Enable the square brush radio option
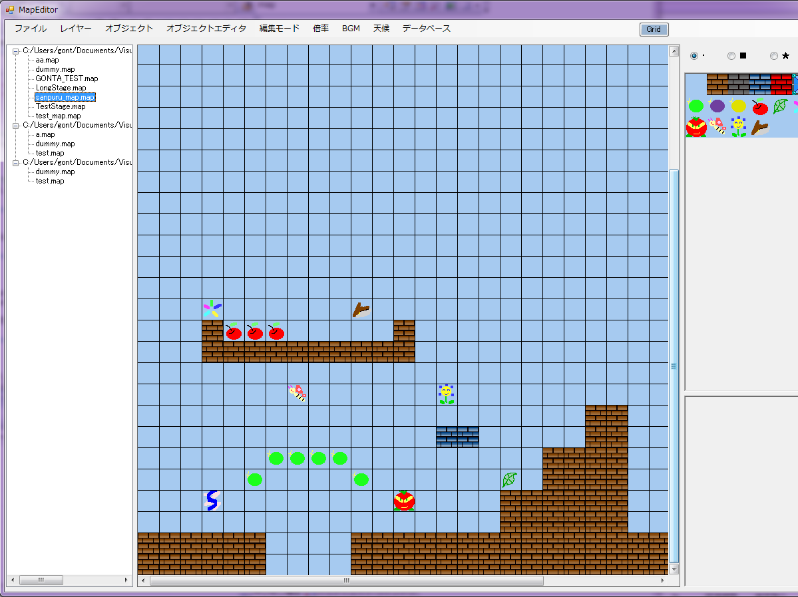This screenshot has width=798, height=597. pyautogui.click(x=731, y=56)
